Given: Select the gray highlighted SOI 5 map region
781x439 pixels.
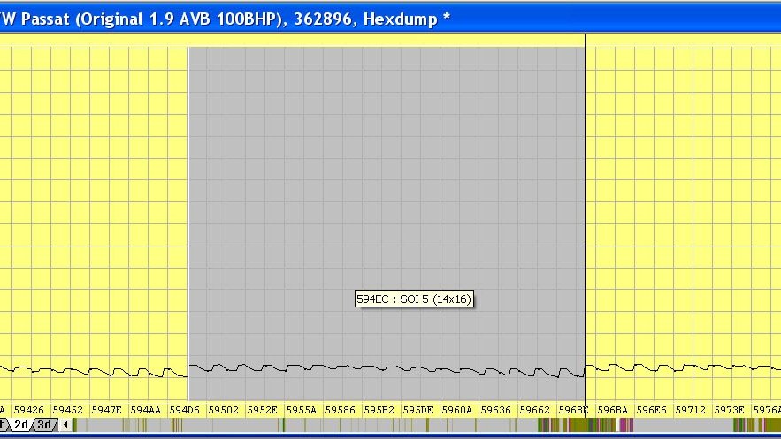Looking at the screenshot, I should point(386,223).
